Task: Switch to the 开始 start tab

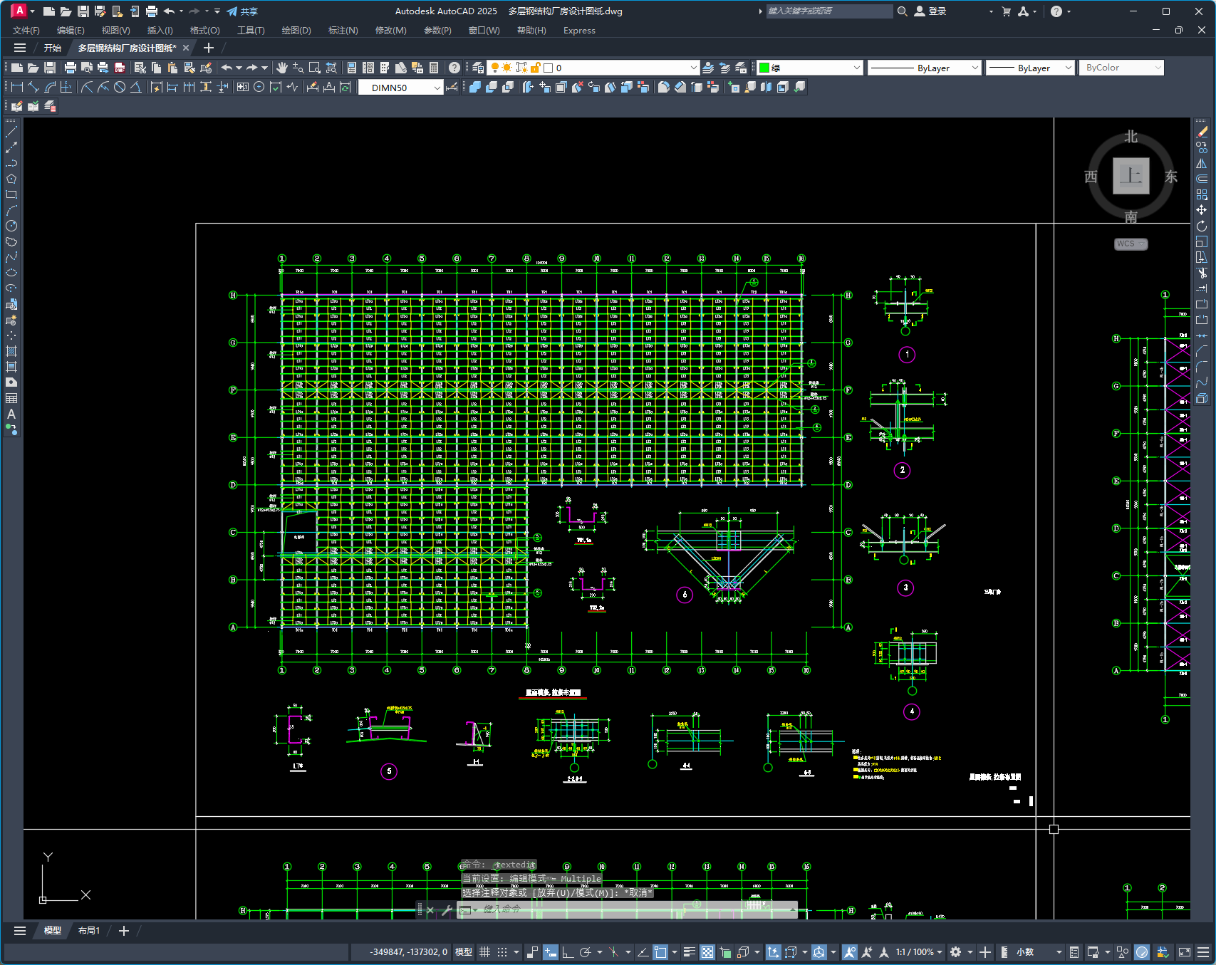Action: [x=53, y=48]
